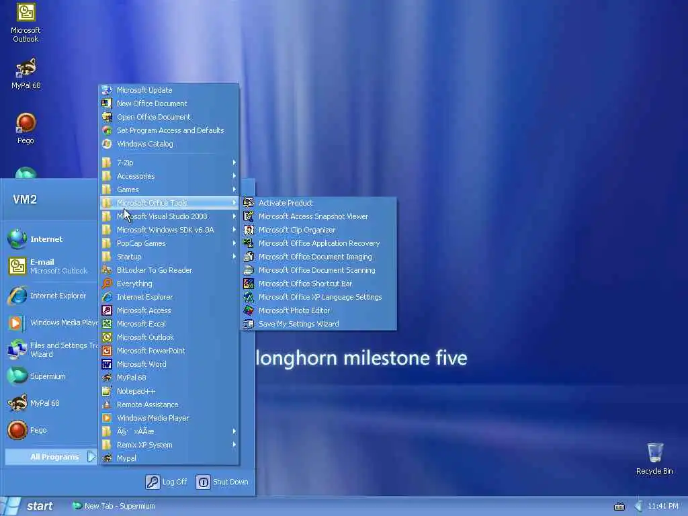Open Microsoft Office XP Language Settings

[319, 297]
